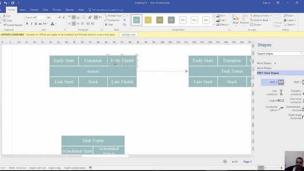Toggle Bold formatting
Viewport: 304px width, 171px height.
click(x=27, y=24)
